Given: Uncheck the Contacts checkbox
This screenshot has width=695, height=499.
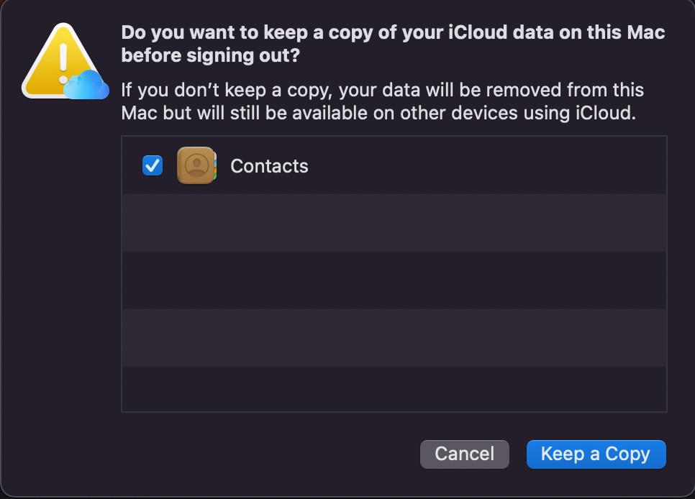Looking at the screenshot, I should (x=153, y=165).
